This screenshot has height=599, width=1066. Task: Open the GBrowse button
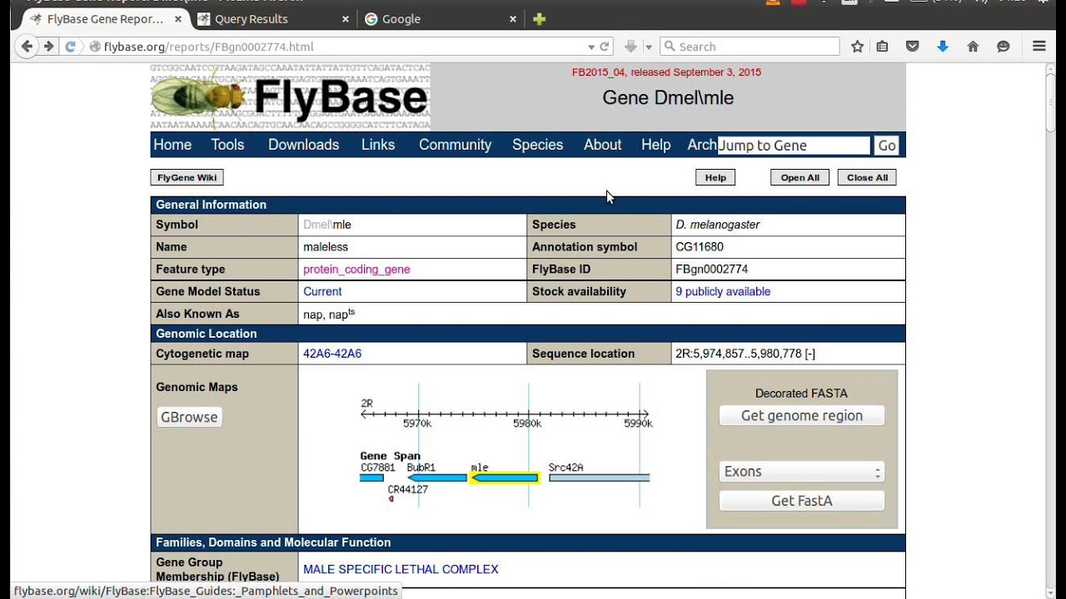[x=189, y=418]
